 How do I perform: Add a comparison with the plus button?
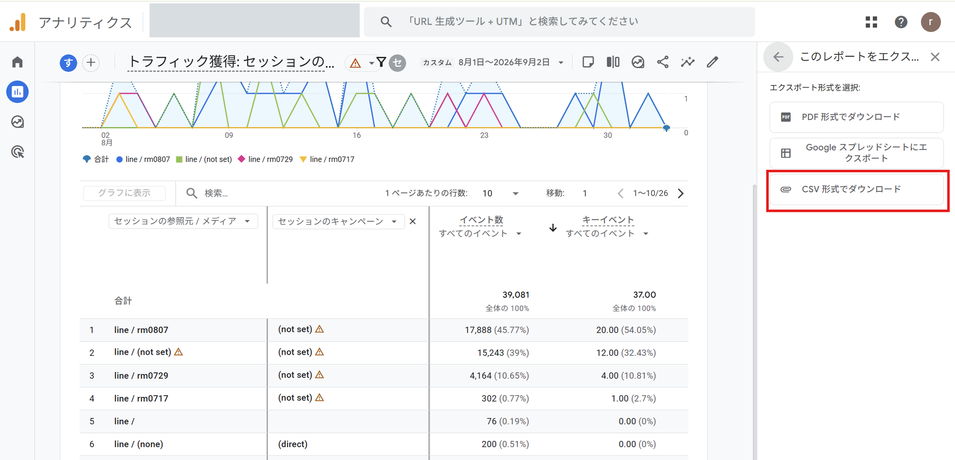91,63
